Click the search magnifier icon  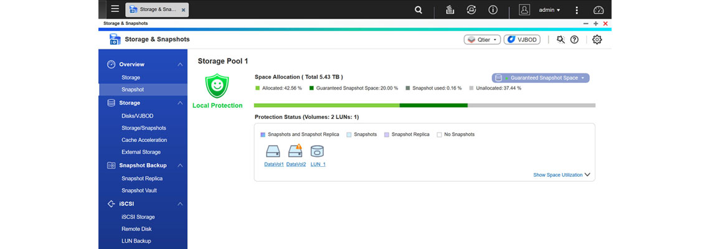tap(419, 10)
